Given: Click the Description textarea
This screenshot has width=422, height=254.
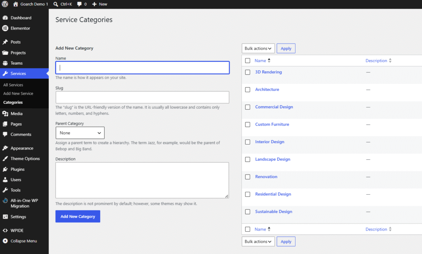Looking at the screenshot, I should [142, 180].
